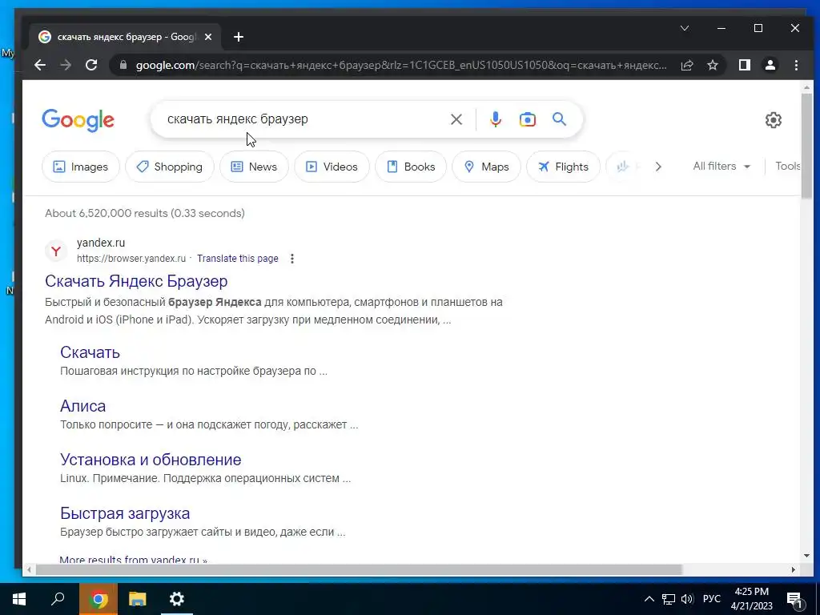The image size is (820, 615).
Task: Click the https://browser.yandex.ru URL text
Action: (131, 259)
